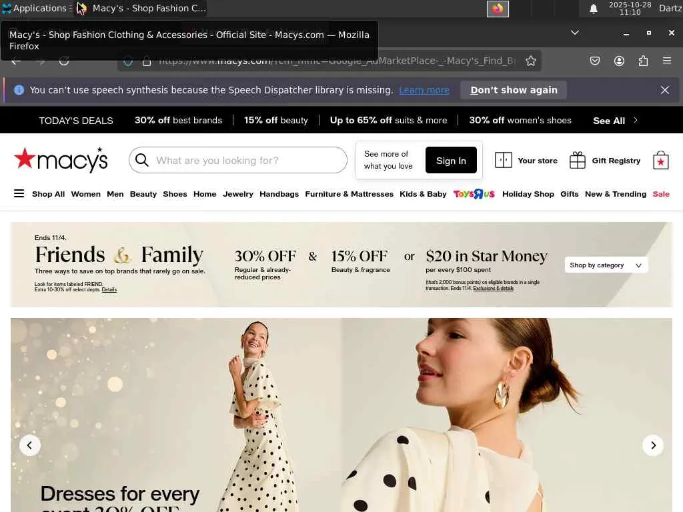Open the Shop by category dropdown
Viewport: 683px width, 512px height.
click(606, 265)
